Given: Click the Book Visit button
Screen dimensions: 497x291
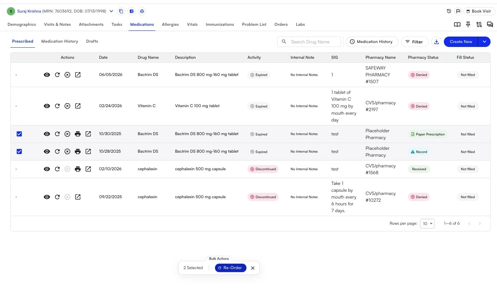Looking at the screenshot, I should pyautogui.click(x=479, y=11).
